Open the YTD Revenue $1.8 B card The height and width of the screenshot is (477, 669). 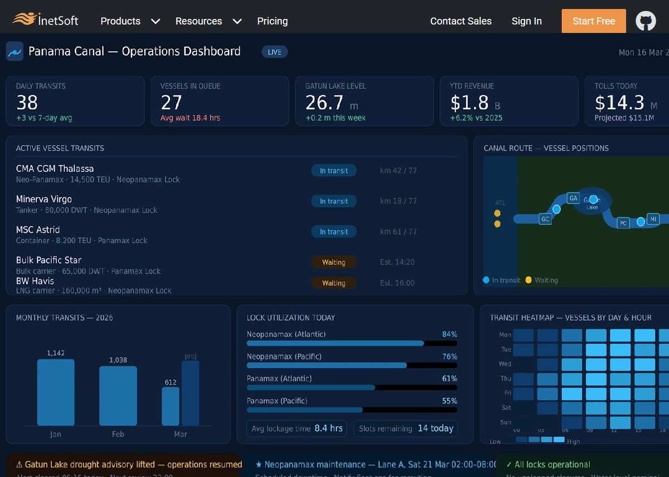509,101
